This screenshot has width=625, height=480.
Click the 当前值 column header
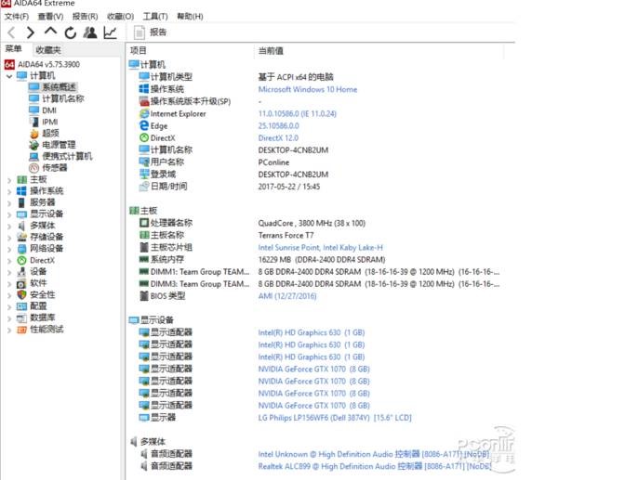click(x=271, y=51)
